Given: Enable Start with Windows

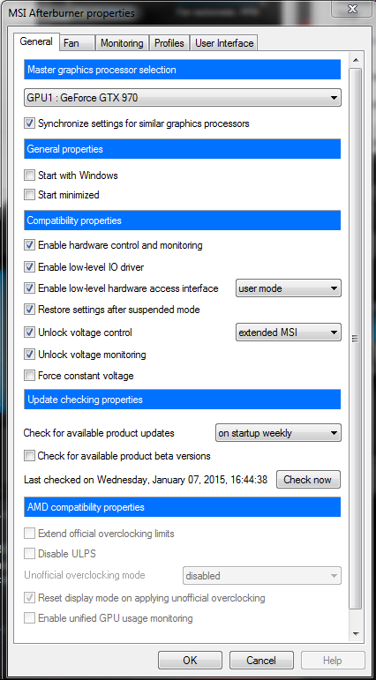Looking at the screenshot, I should point(29,176).
